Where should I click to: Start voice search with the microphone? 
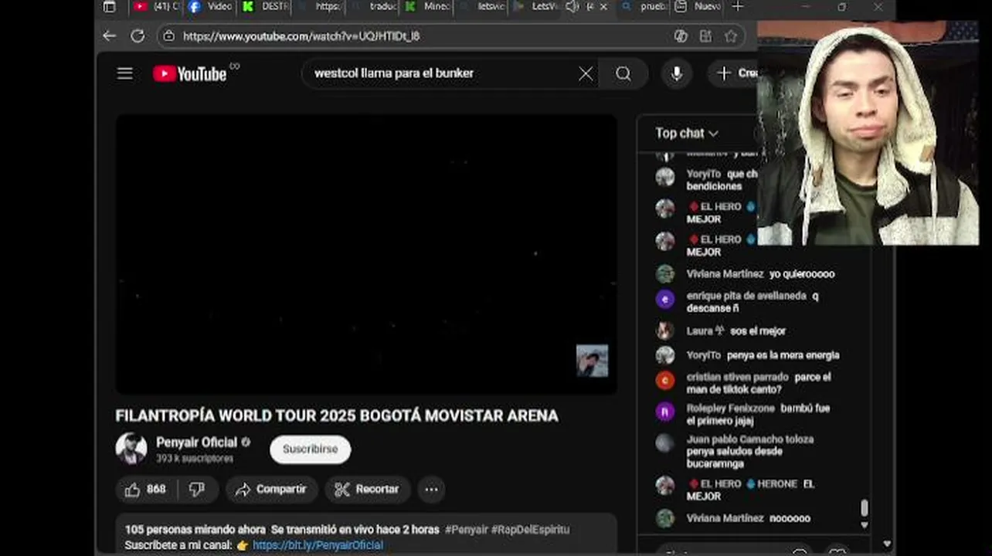point(677,73)
